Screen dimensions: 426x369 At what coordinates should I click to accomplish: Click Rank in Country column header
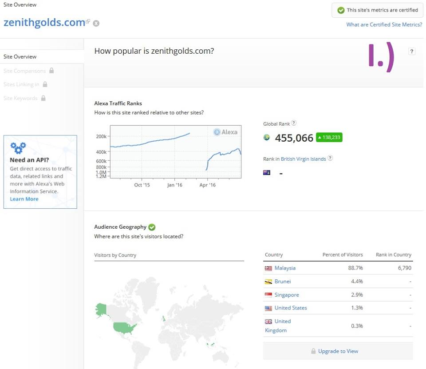tap(394, 255)
